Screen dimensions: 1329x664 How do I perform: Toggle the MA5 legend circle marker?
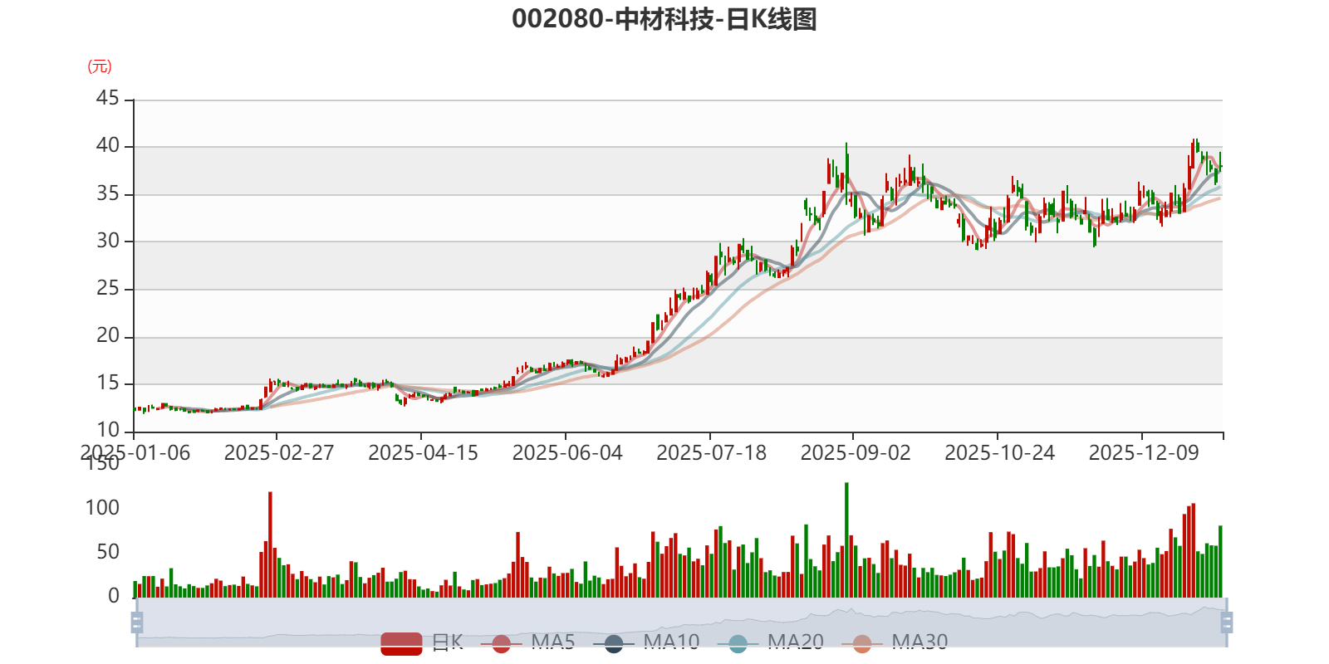click(x=501, y=643)
